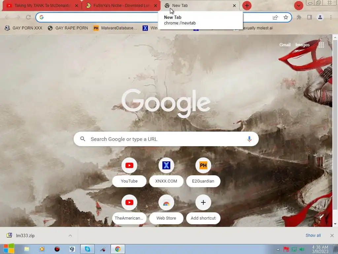Open the side panel icon
Image resolution: width=338 pixels, height=254 pixels.
tap(310, 17)
